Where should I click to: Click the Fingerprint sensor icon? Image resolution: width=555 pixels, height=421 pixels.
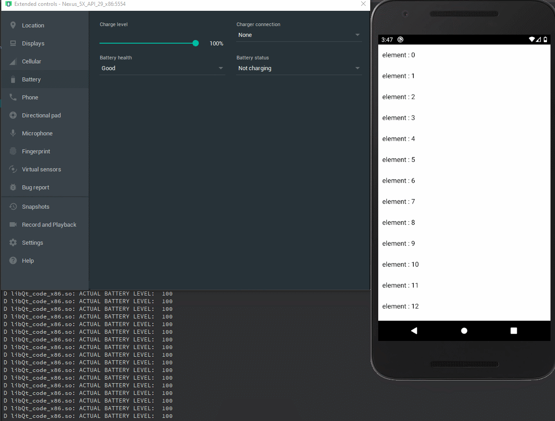13,151
